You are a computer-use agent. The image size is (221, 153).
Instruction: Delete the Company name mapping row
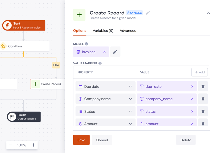click(x=203, y=99)
